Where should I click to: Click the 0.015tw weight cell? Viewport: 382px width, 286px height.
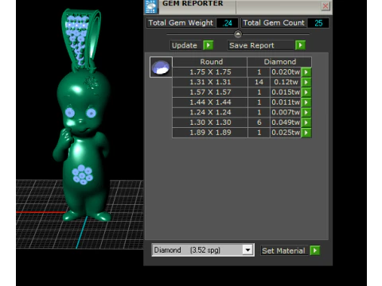(286, 92)
